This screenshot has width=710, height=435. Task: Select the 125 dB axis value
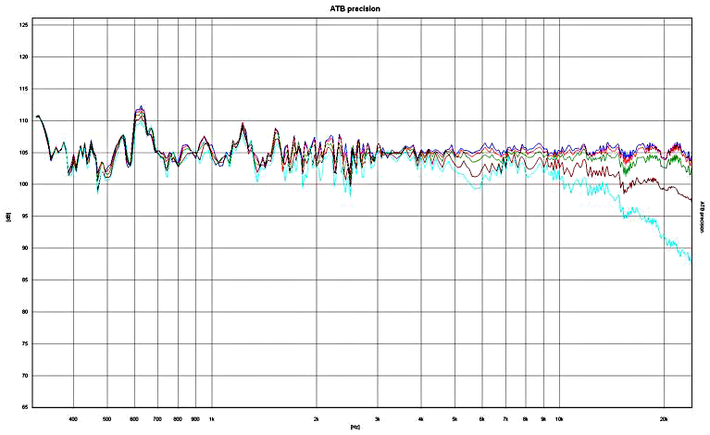pyautogui.click(x=24, y=25)
